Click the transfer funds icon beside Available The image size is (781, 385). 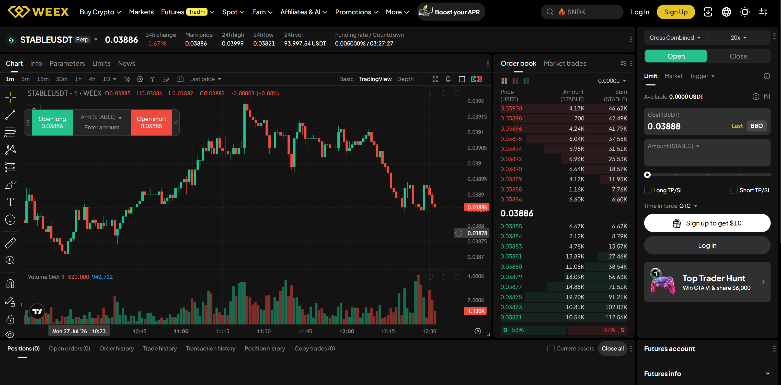coord(756,96)
